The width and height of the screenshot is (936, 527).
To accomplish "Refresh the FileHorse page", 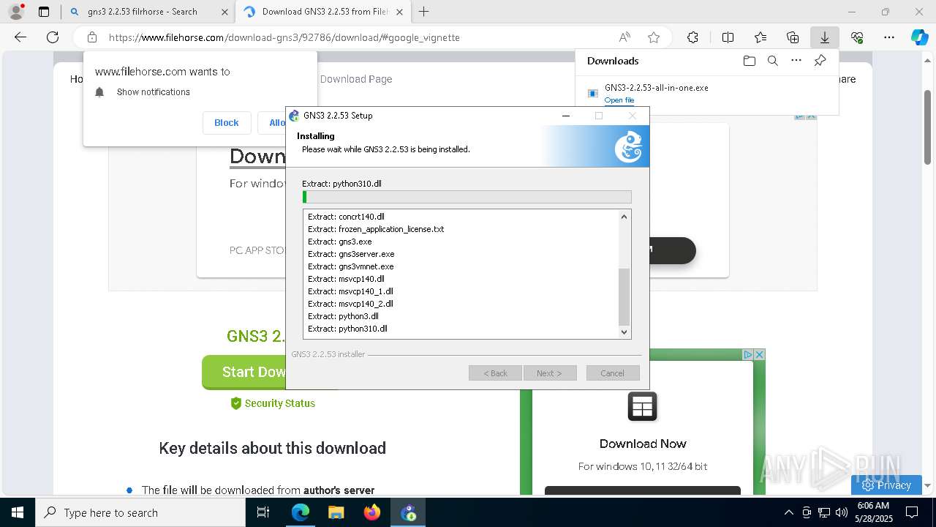I will coord(53,37).
